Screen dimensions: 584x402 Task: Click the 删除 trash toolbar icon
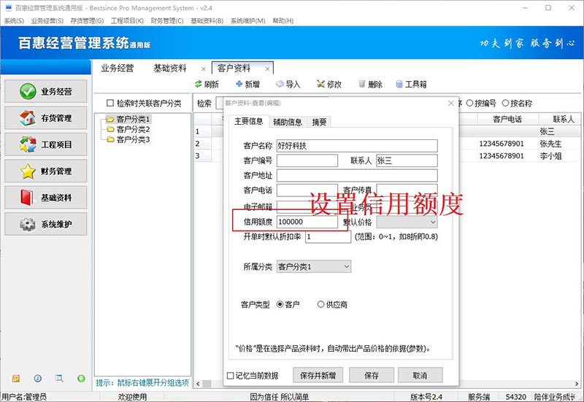point(361,84)
